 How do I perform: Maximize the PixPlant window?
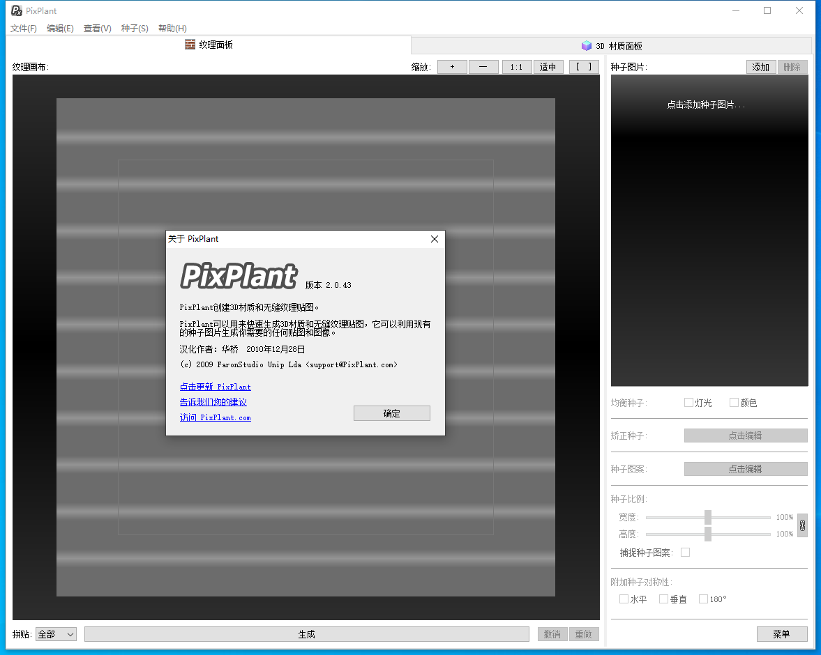pos(767,10)
